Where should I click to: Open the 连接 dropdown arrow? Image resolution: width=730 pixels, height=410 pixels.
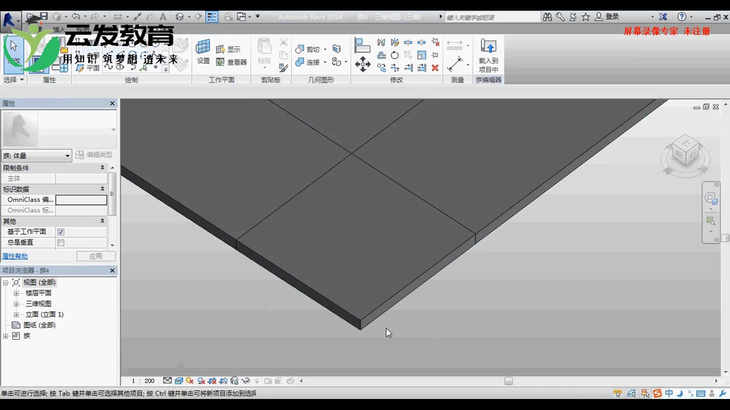click(325, 62)
